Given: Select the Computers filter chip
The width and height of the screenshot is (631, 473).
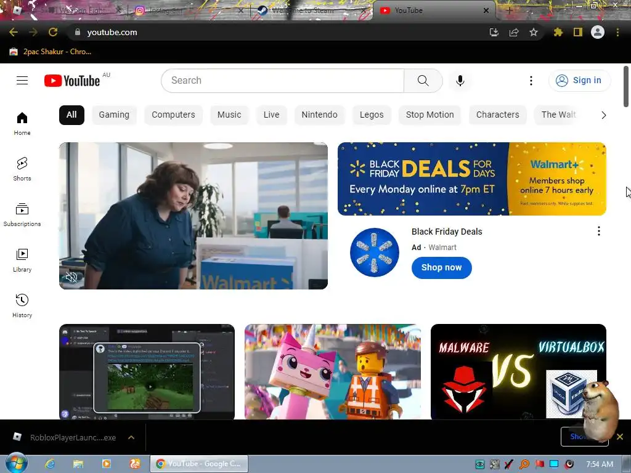Looking at the screenshot, I should (x=173, y=115).
